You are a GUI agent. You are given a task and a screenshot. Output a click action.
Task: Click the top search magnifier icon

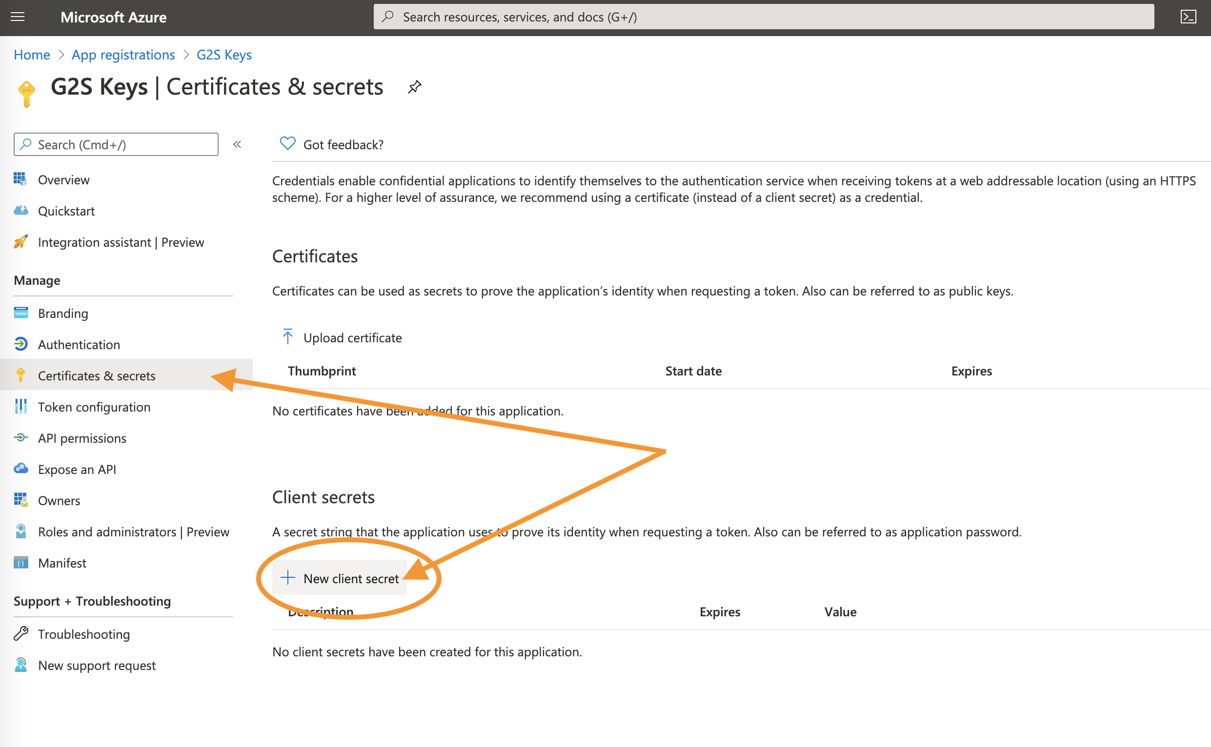point(388,17)
